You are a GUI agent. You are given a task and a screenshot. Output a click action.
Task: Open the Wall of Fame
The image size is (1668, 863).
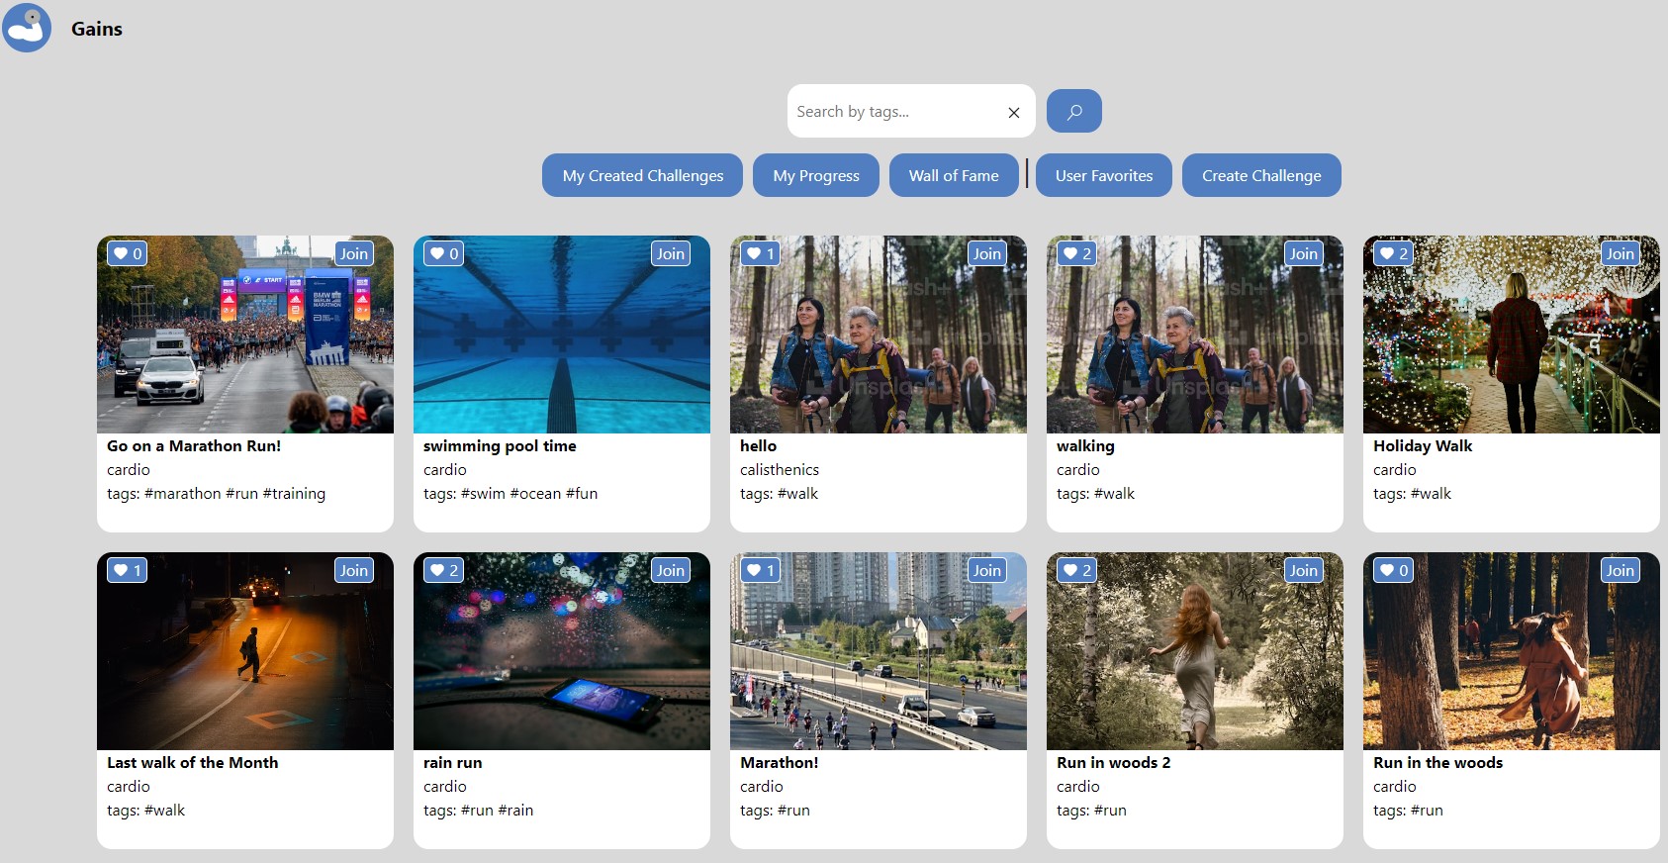[953, 175]
